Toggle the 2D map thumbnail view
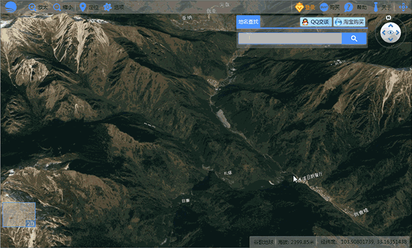 19,215
